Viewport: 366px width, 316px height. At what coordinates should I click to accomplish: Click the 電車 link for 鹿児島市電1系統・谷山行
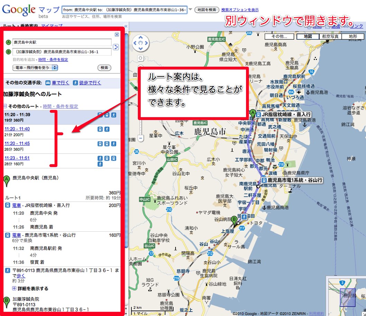[x=17, y=235]
